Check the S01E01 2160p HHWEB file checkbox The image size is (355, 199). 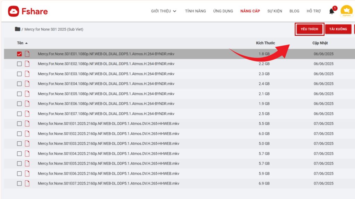(19, 124)
